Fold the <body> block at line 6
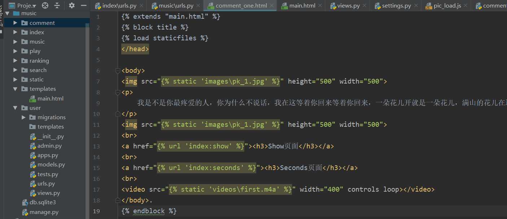Viewport: 507px width, 219px height. pos(117,71)
